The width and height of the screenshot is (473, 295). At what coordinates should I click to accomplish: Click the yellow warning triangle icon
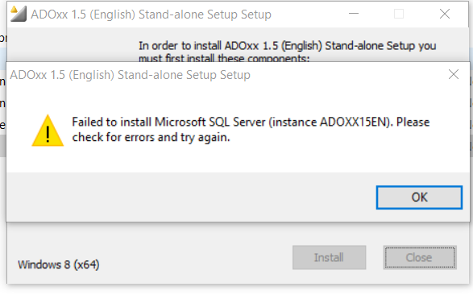(x=48, y=131)
